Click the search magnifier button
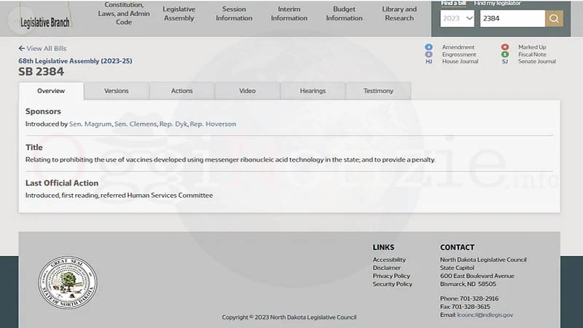Screen dimensions: 583x328 tap(555, 19)
